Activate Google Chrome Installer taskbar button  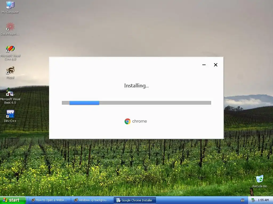tap(135, 200)
